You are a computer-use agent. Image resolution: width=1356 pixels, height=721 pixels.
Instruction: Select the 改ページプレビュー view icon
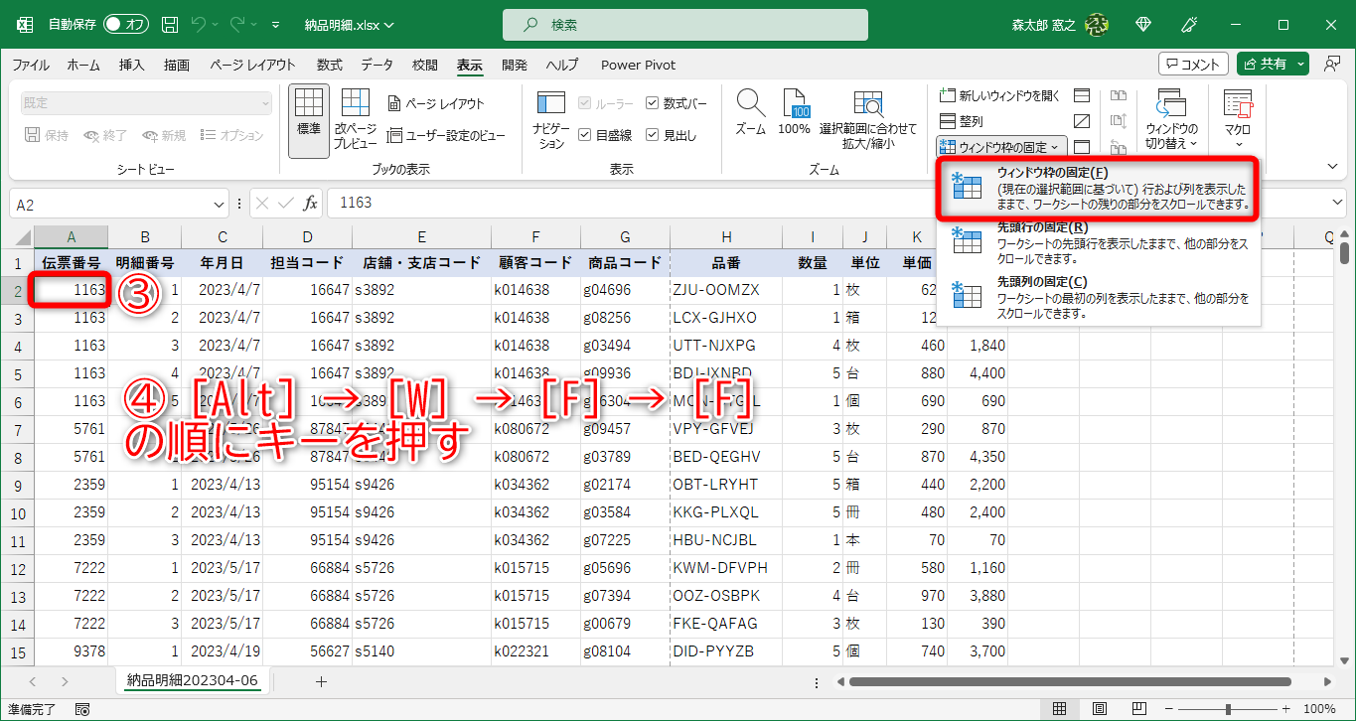(354, 112)
